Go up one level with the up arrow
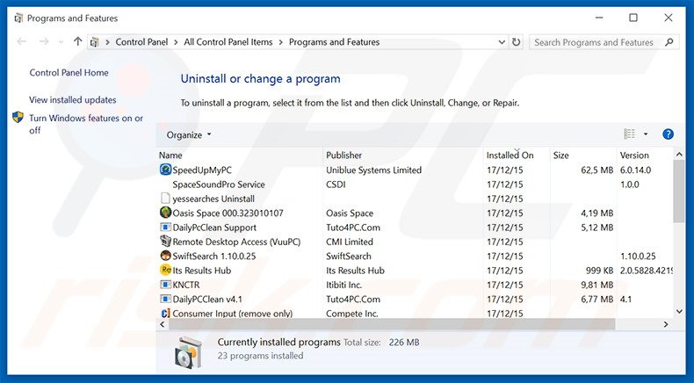The height and width of the screenshot is (383, 694). tap(78, 41)
